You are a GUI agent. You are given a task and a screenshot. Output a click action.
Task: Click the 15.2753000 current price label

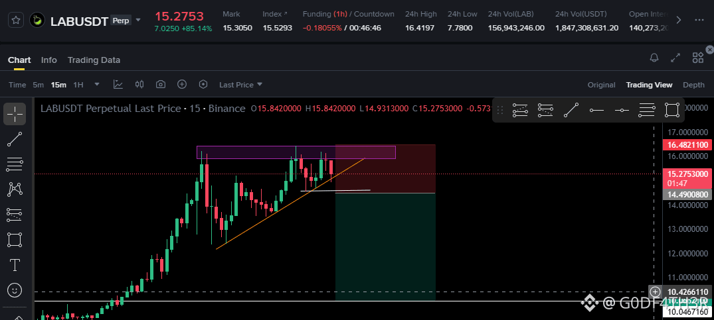tap(687, 174)
